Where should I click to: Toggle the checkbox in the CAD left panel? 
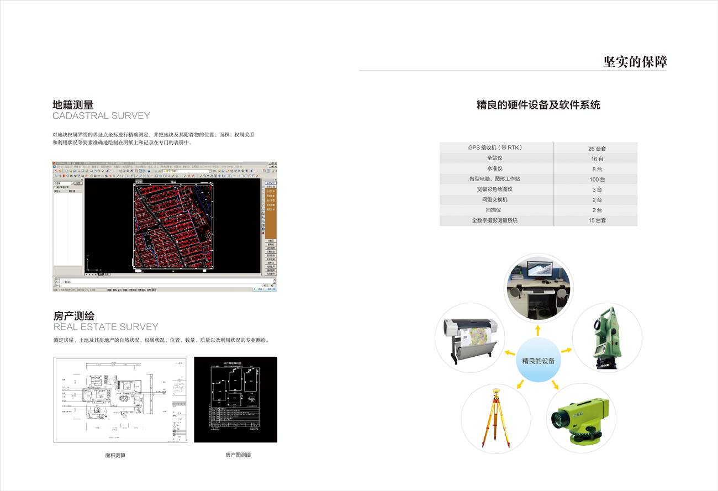[55, 187]
